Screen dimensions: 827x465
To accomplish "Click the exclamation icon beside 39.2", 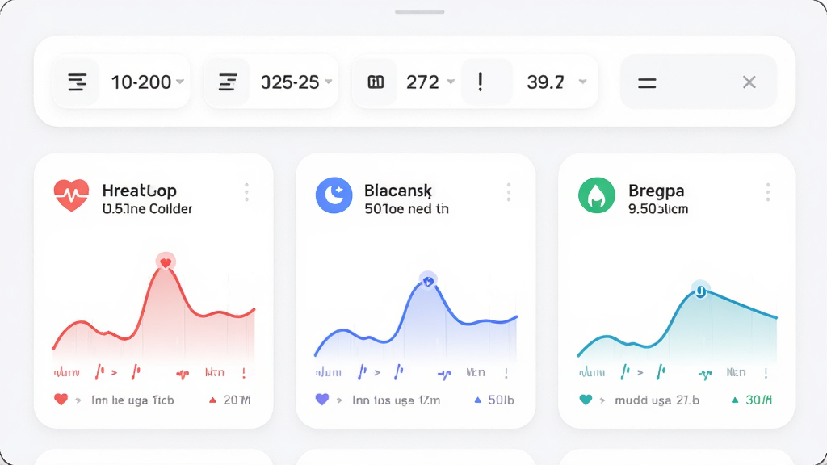I will click(x=480, y=82).
